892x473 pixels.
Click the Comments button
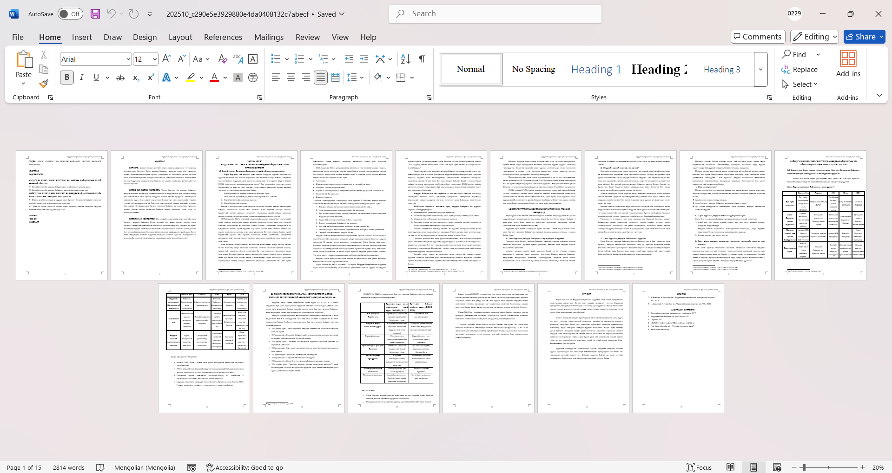point(758,37)
